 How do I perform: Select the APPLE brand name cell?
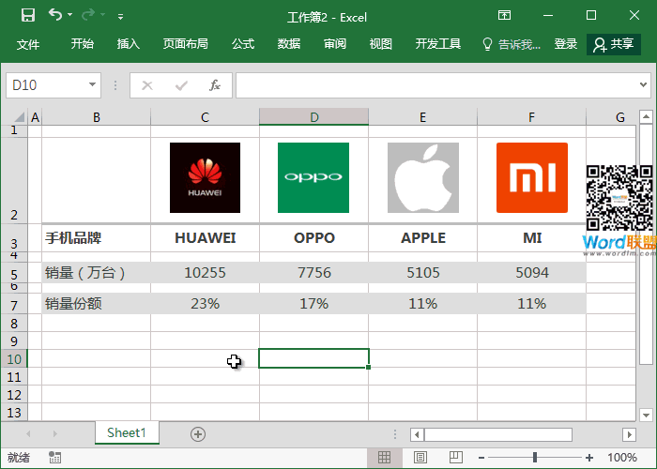422,238
